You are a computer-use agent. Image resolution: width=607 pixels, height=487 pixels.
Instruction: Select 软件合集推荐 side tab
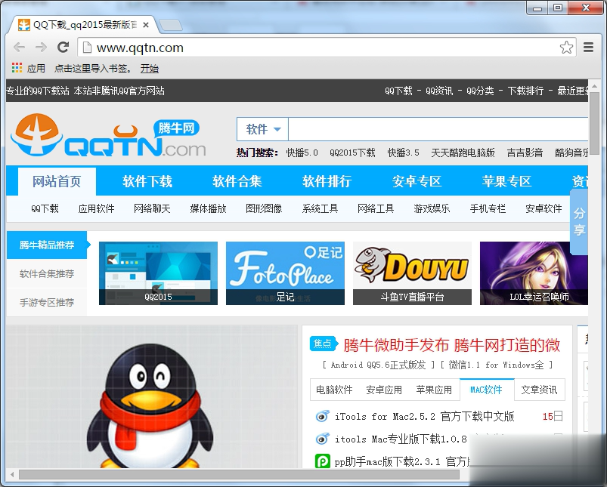point(47,273)
